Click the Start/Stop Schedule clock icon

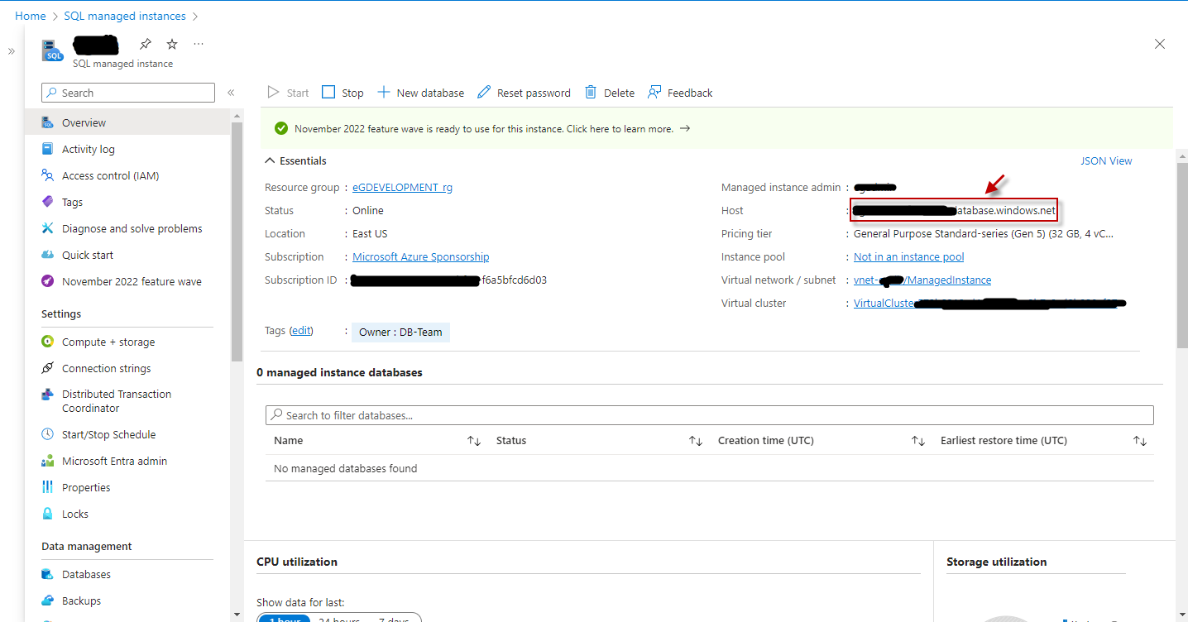tap(47, 434)
